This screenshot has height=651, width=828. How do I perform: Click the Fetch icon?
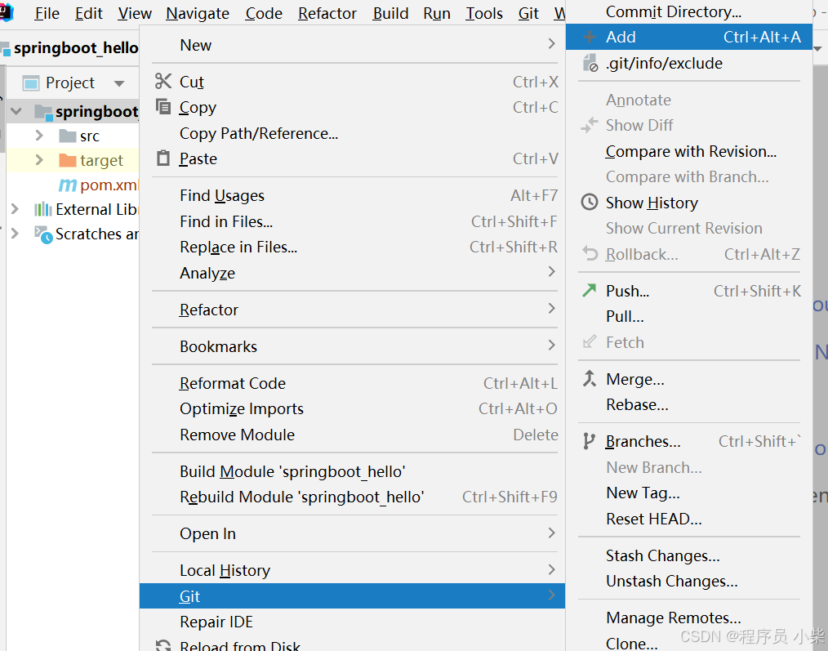(589, 342)
